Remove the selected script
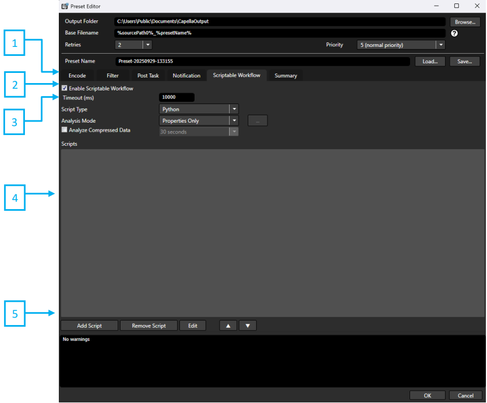This screenshot has height=403, width=487. pos(148,325)
